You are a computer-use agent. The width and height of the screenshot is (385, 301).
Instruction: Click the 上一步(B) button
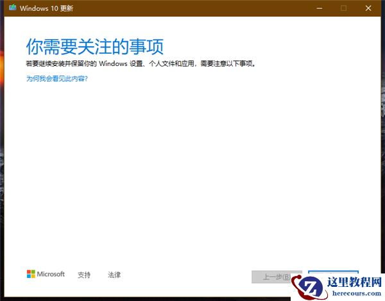pos(277,277)
